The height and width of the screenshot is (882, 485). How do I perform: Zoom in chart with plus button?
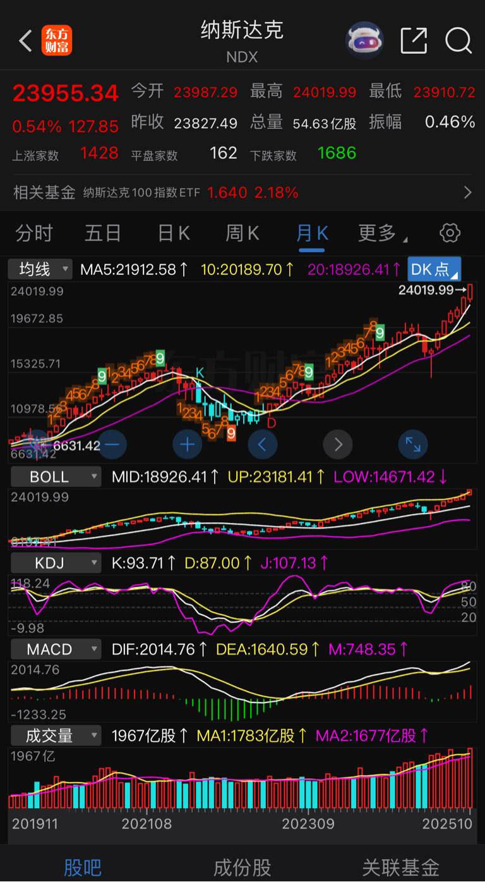click(x=187, y=445)
